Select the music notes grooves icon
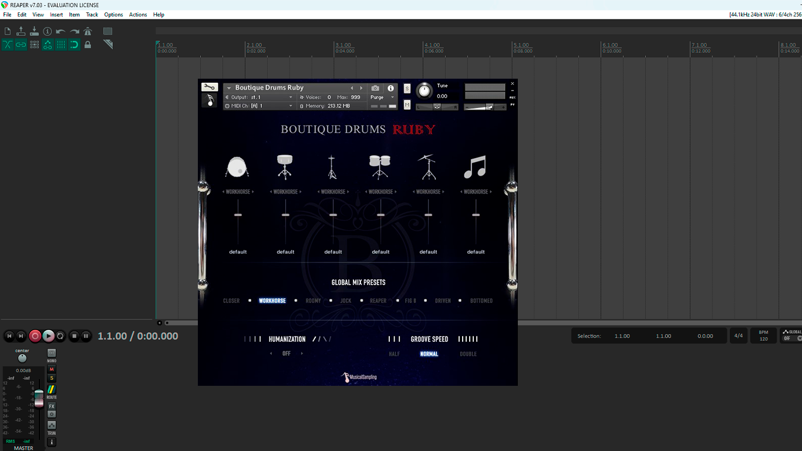This screenshot has height=451, width=802. (475, 167)
